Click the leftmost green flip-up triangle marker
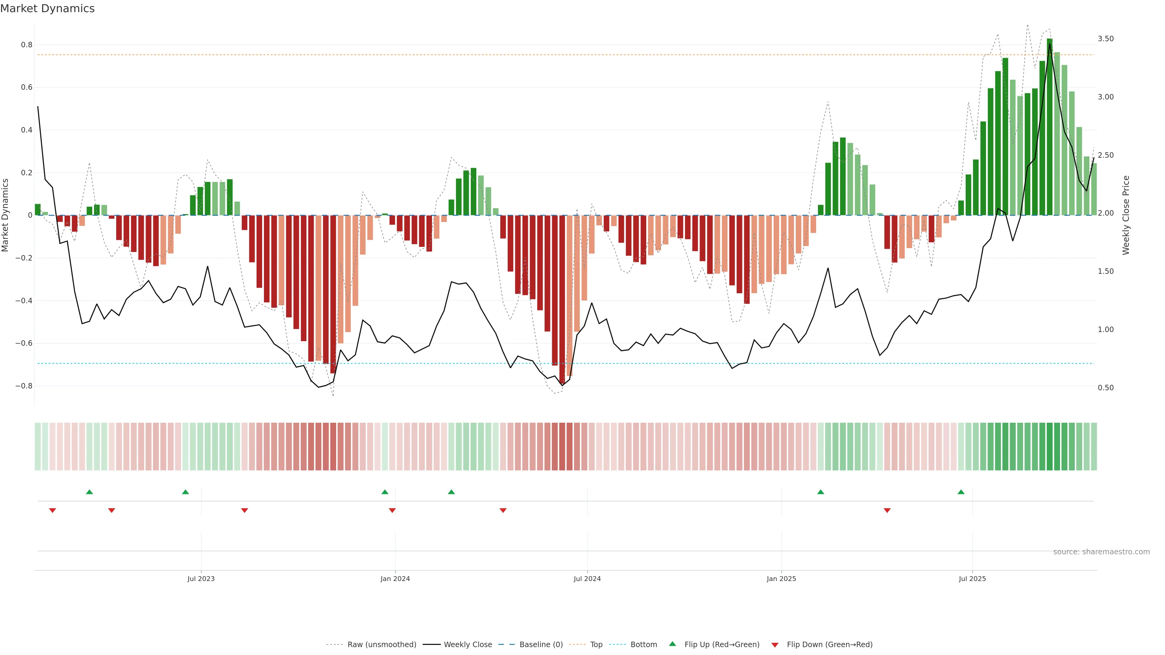Screen dimensions: 1165x655 [x=89, y=492]
